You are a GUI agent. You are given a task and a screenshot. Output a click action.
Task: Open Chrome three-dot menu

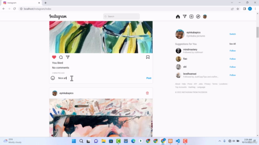[x=255, y=9]
